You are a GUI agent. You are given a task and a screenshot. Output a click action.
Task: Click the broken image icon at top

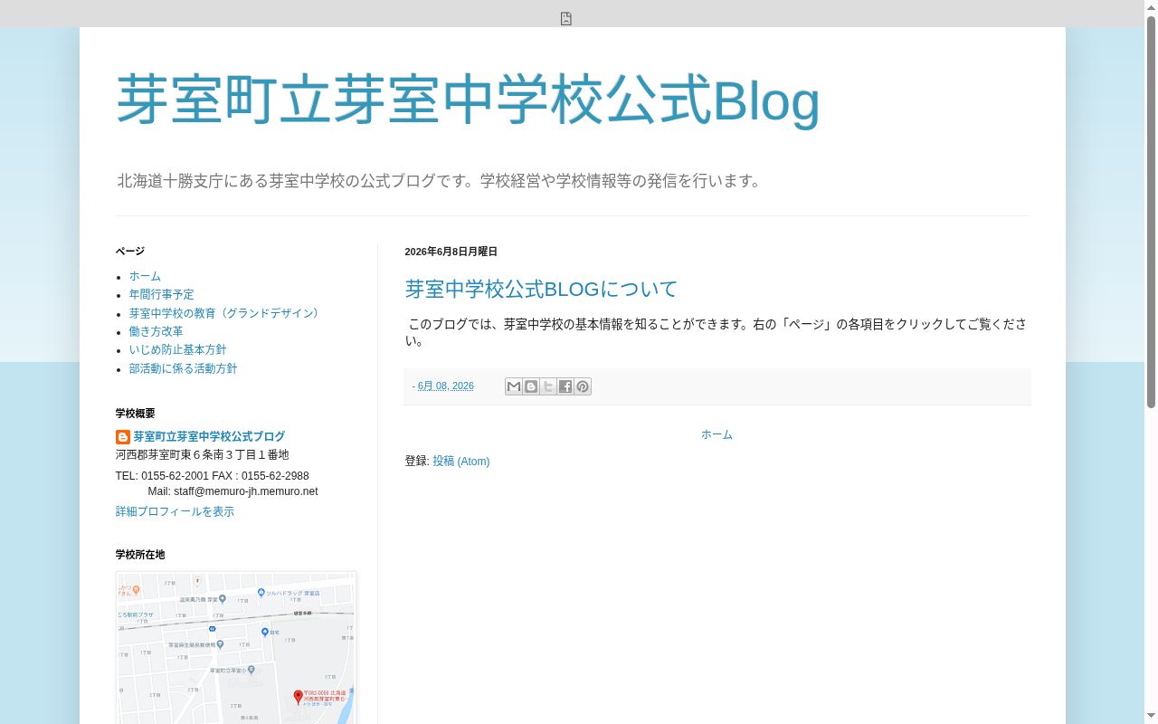coord(566,19)
